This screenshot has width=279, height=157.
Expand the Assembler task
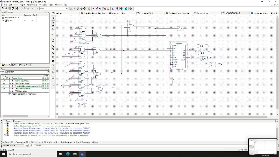click(x=10, y=86)
